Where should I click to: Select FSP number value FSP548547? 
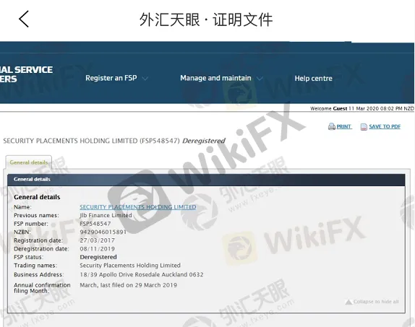coord(95,224)
